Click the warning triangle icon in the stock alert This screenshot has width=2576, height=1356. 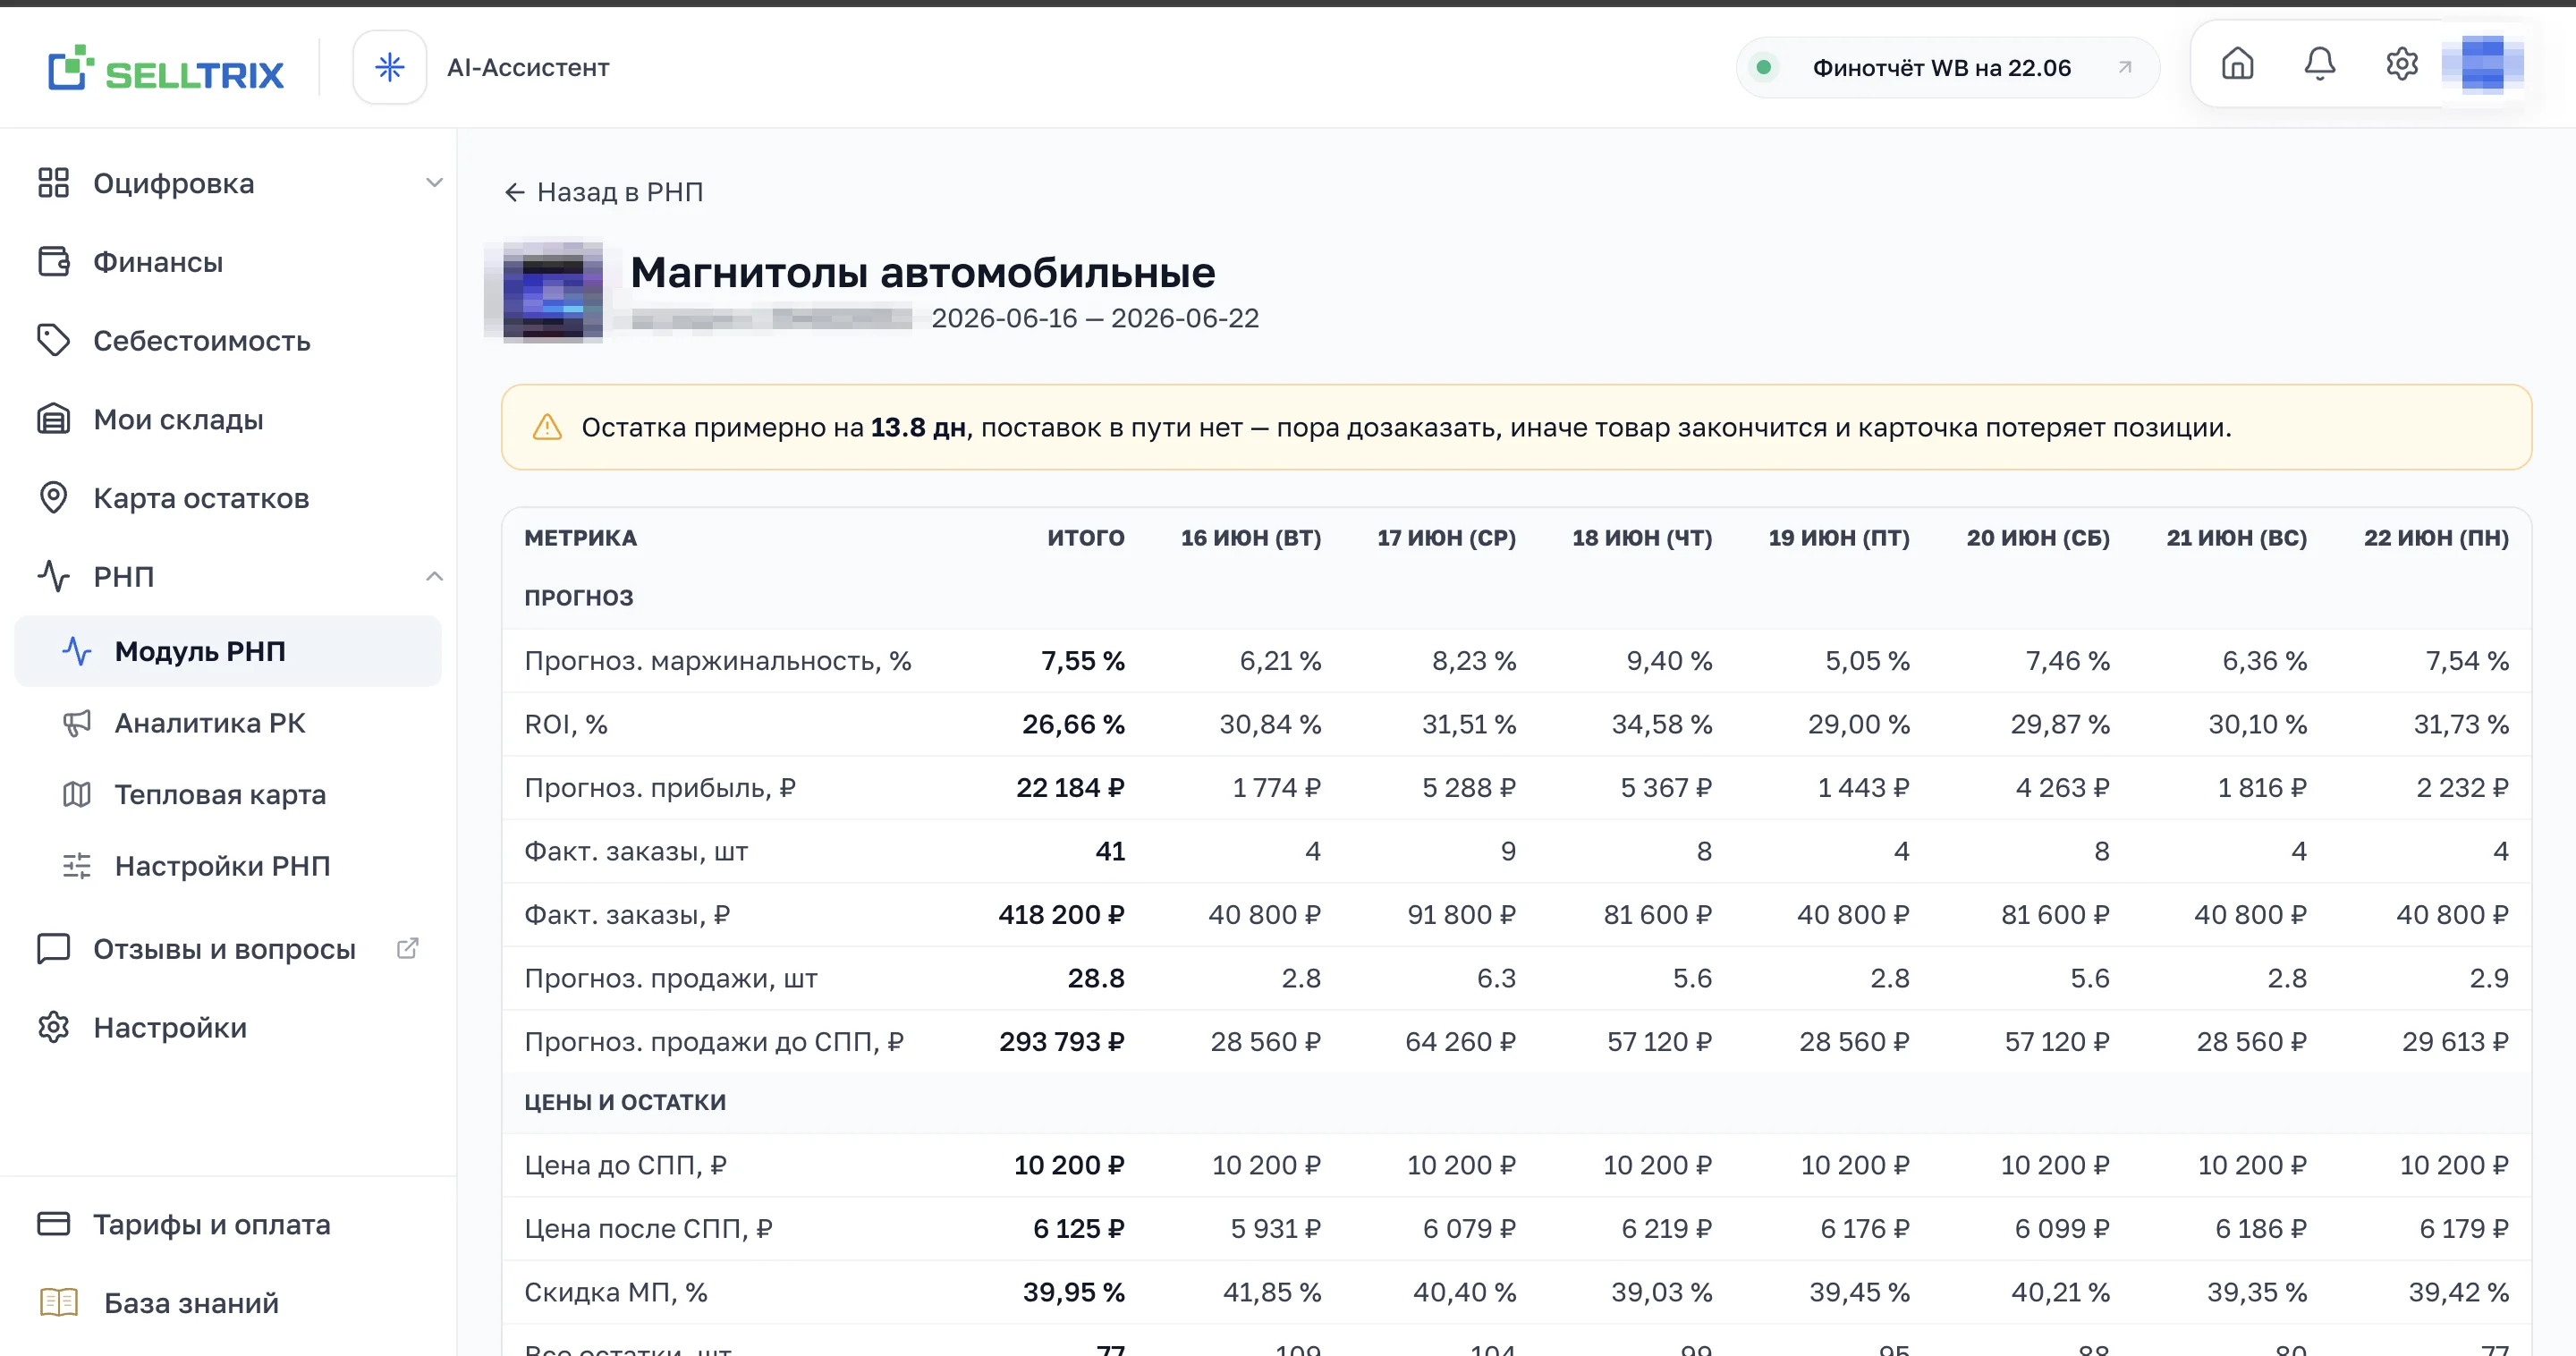tap(547, 427)
